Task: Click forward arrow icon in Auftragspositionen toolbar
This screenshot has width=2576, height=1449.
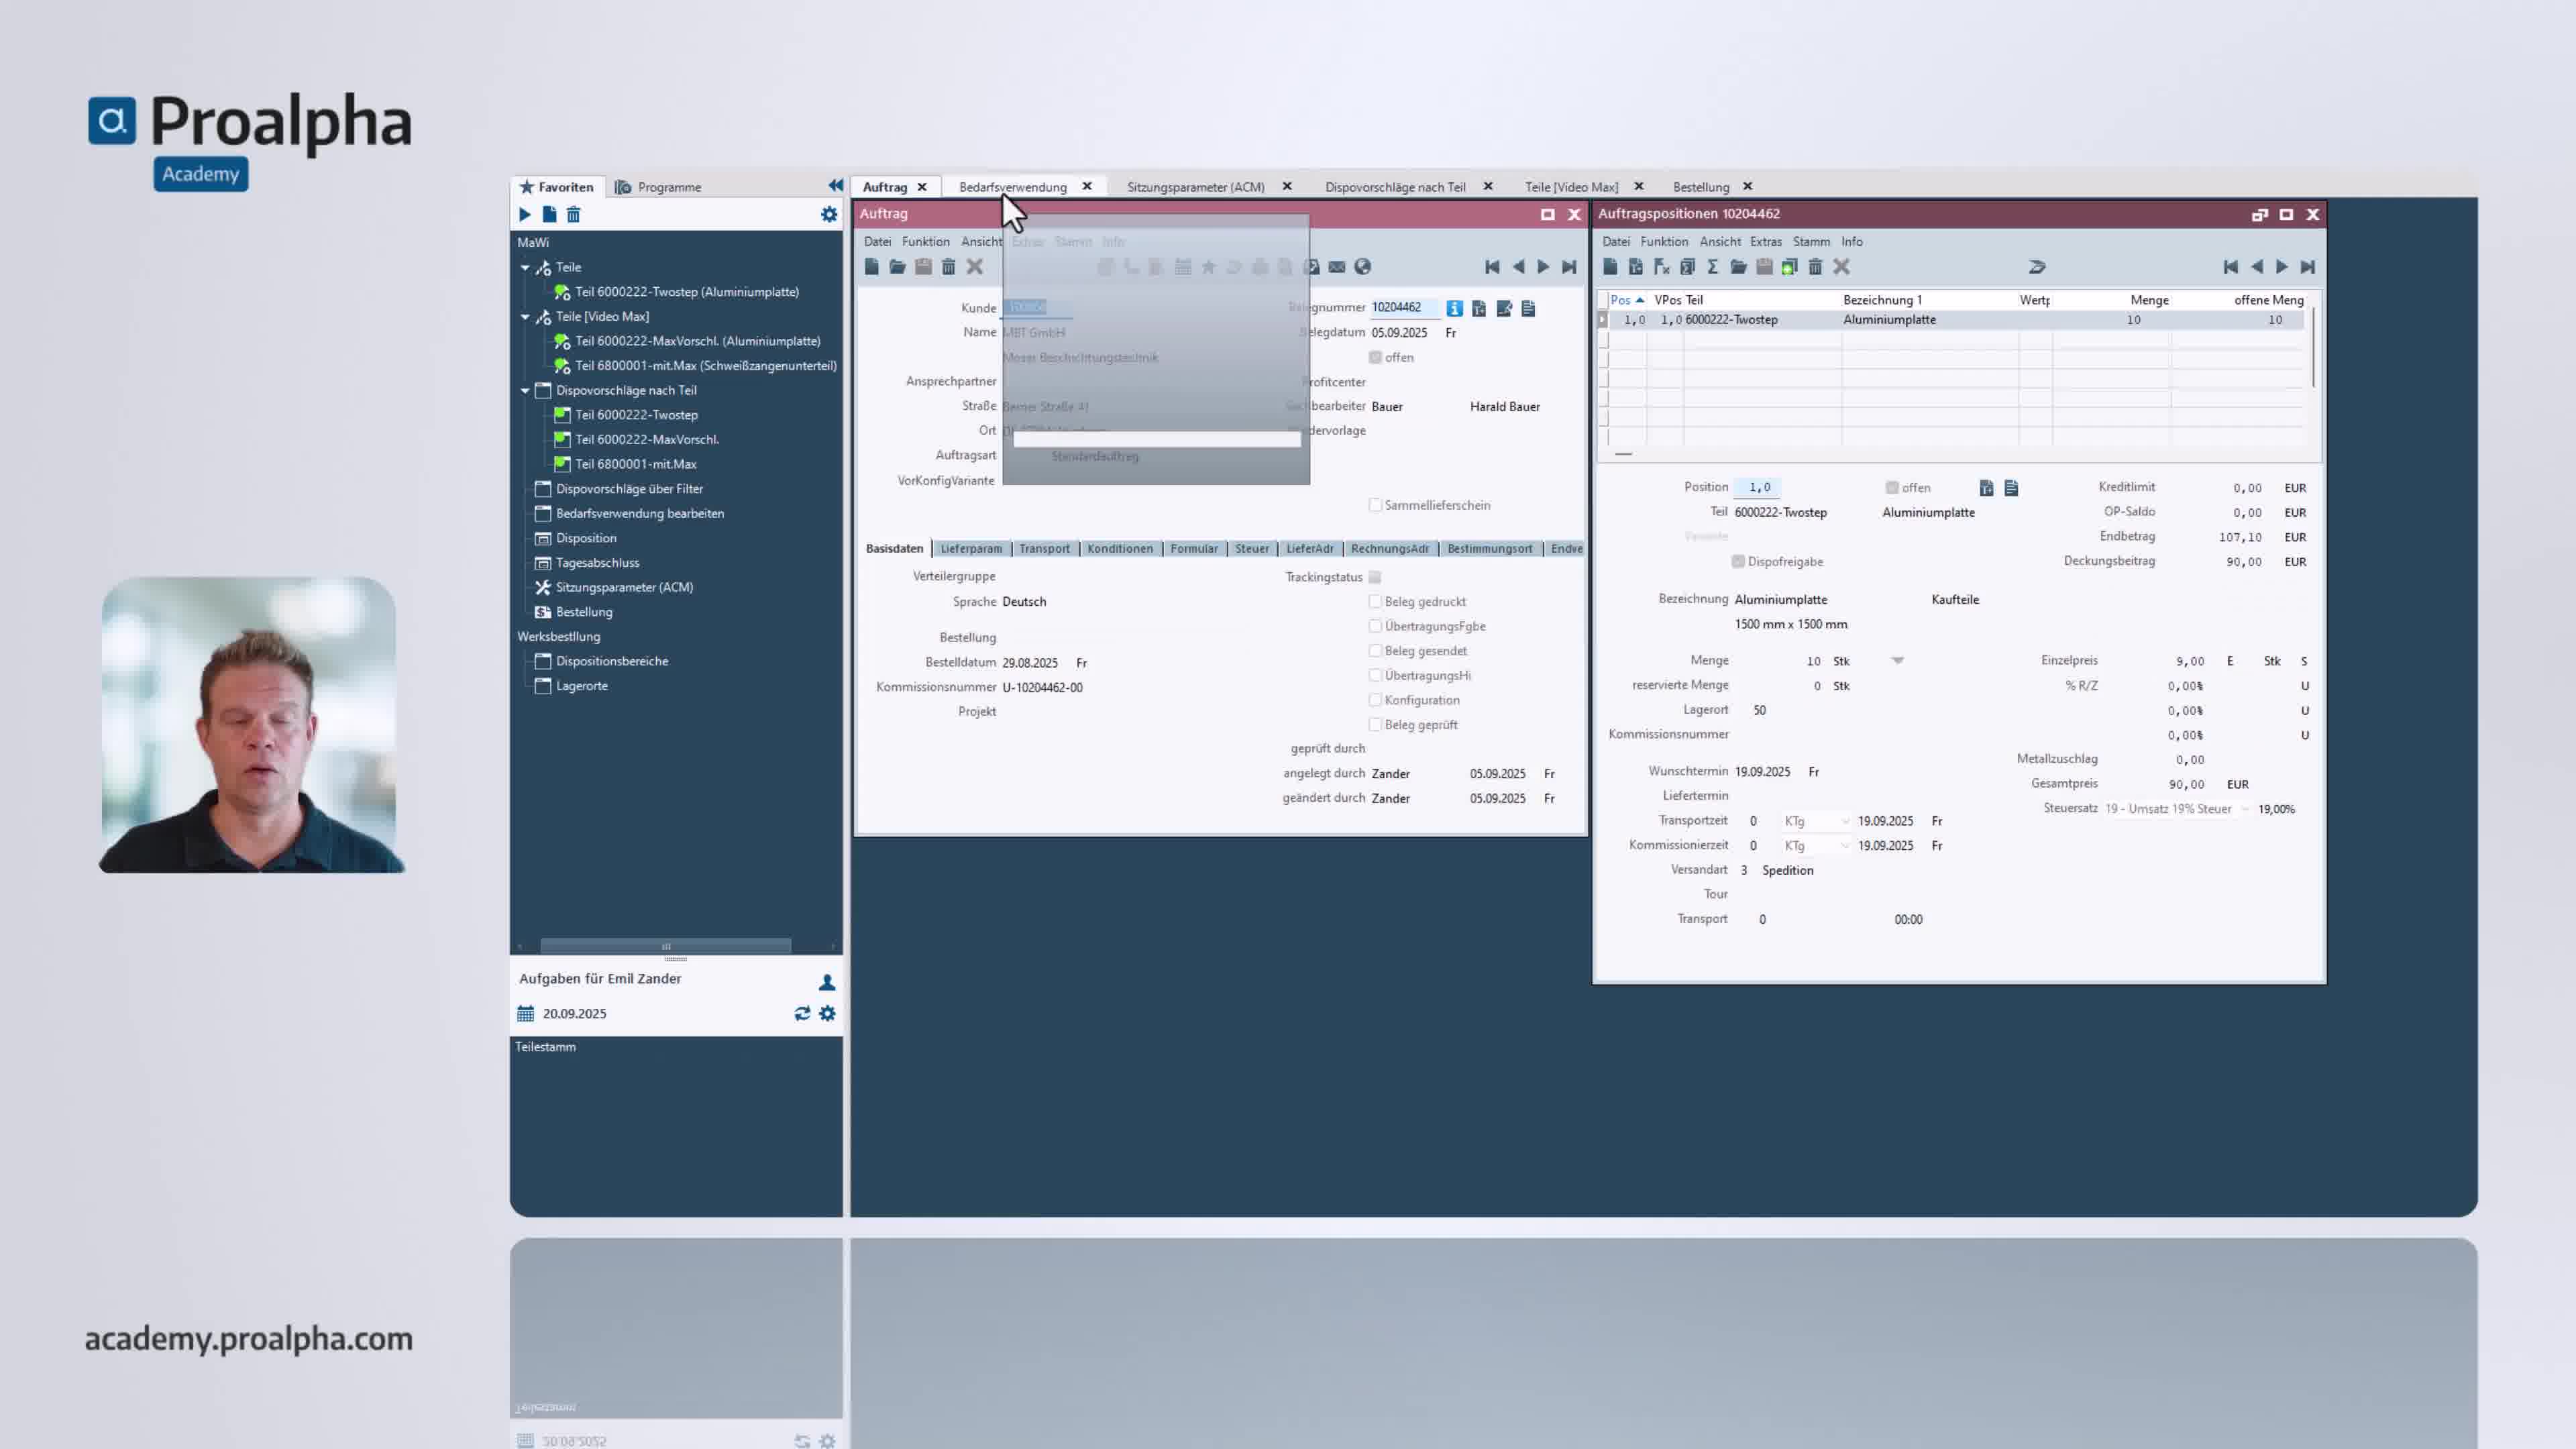Action: (x=2037, y=267)
